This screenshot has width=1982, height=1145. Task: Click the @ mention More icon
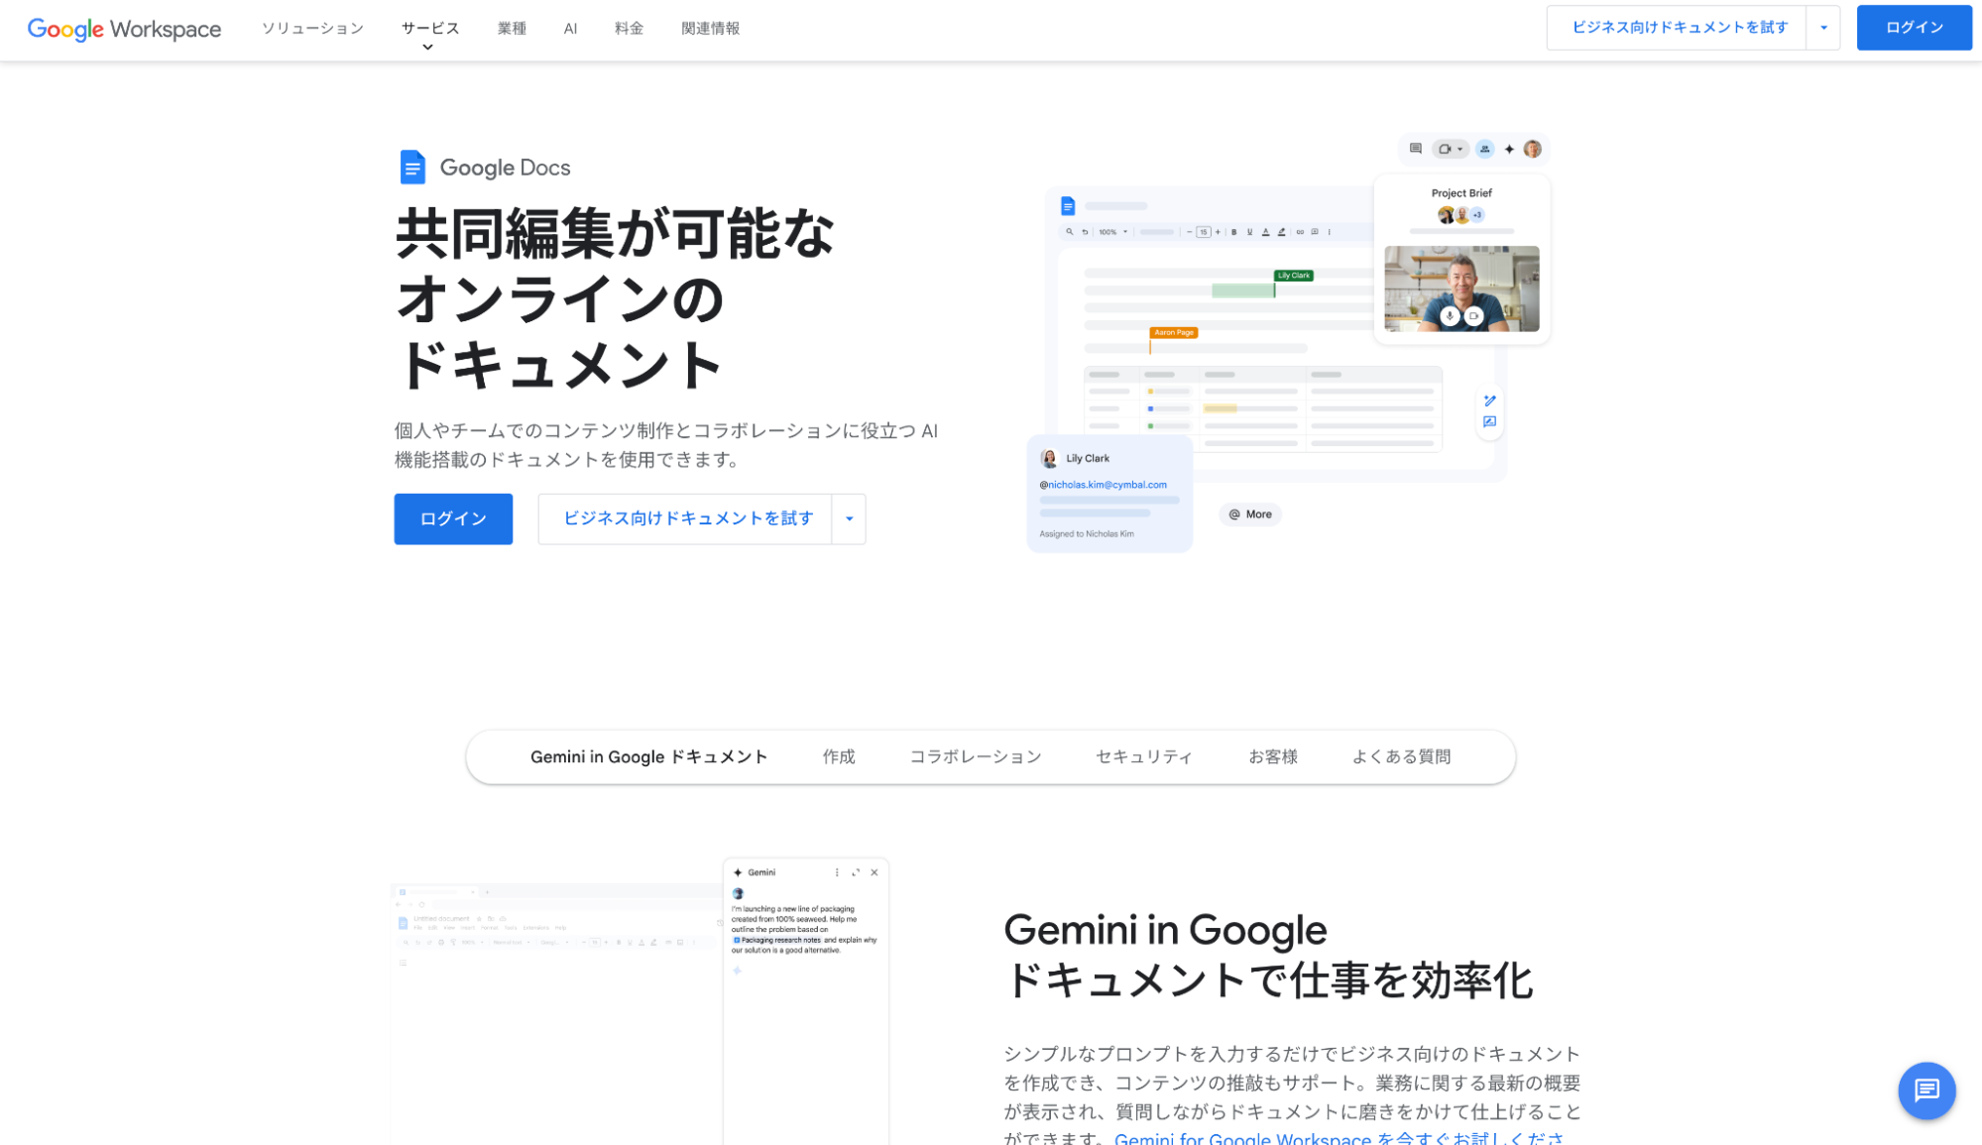[x=1250, y=514]
